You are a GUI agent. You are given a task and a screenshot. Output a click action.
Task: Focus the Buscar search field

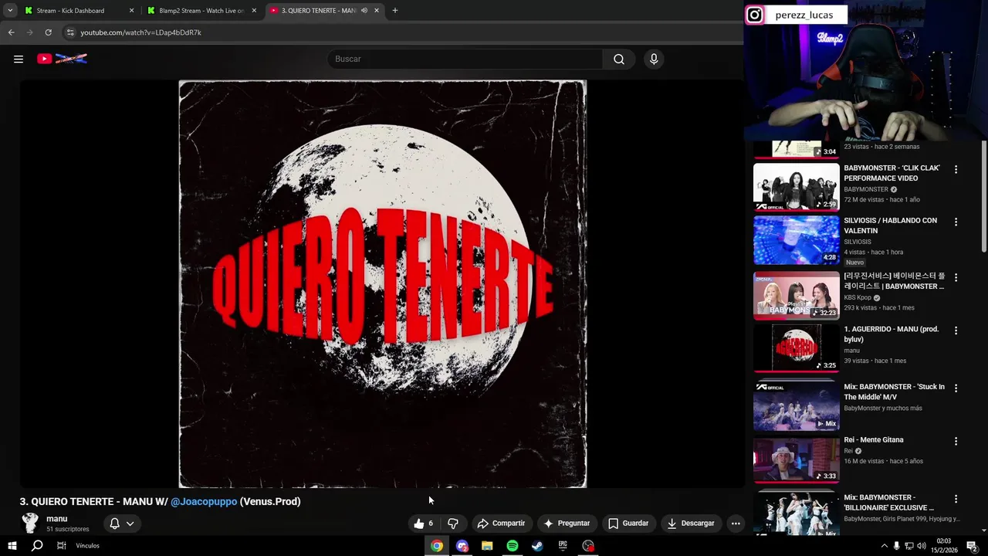point(466,59)
